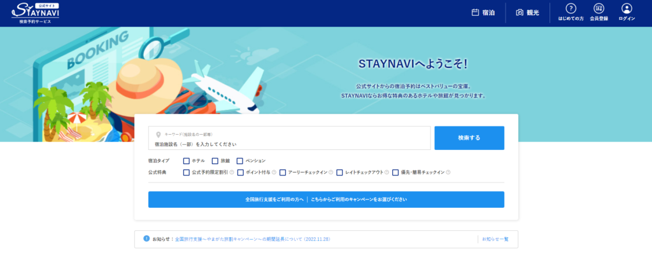This screenshot has height=267, width=652.
Task: Click help icon next to レイトチェックアウト
Action: [x=386, y=172]
